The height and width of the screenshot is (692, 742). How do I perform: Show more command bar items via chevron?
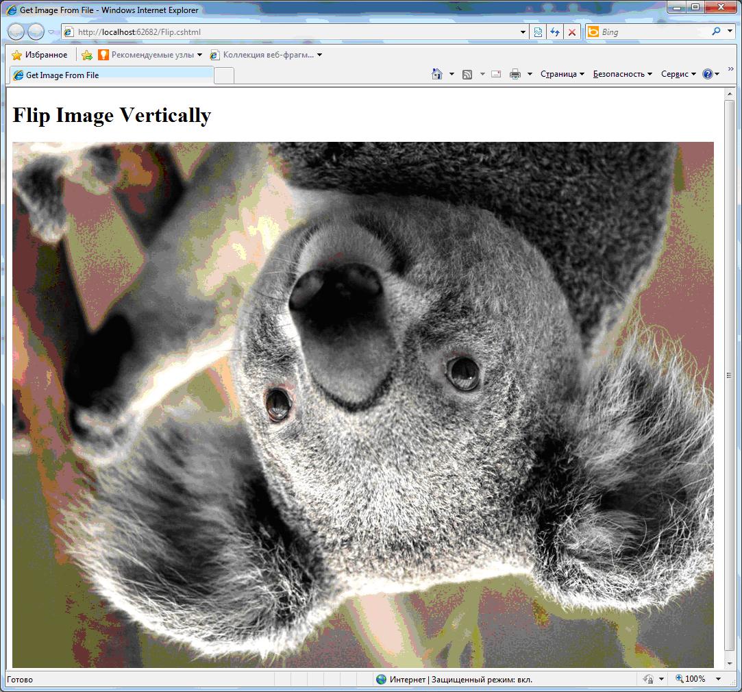730,69
